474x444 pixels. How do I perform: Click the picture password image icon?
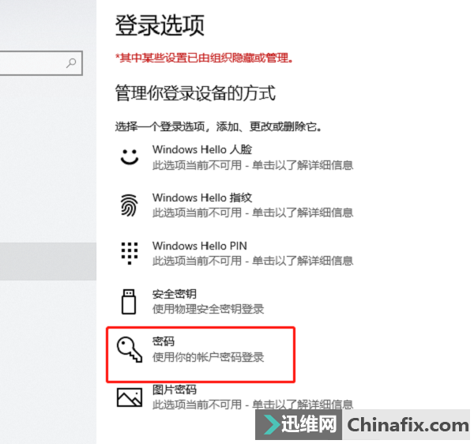[x=130, y=397]
